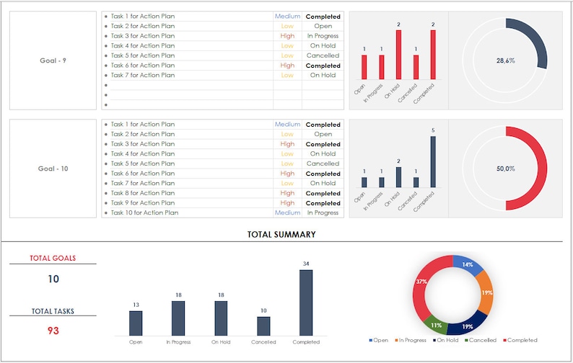Select Low priority of Goal 10 Task 7
Image resolution: width=573 pixels, height=363 pixels.
coord(288,183)
